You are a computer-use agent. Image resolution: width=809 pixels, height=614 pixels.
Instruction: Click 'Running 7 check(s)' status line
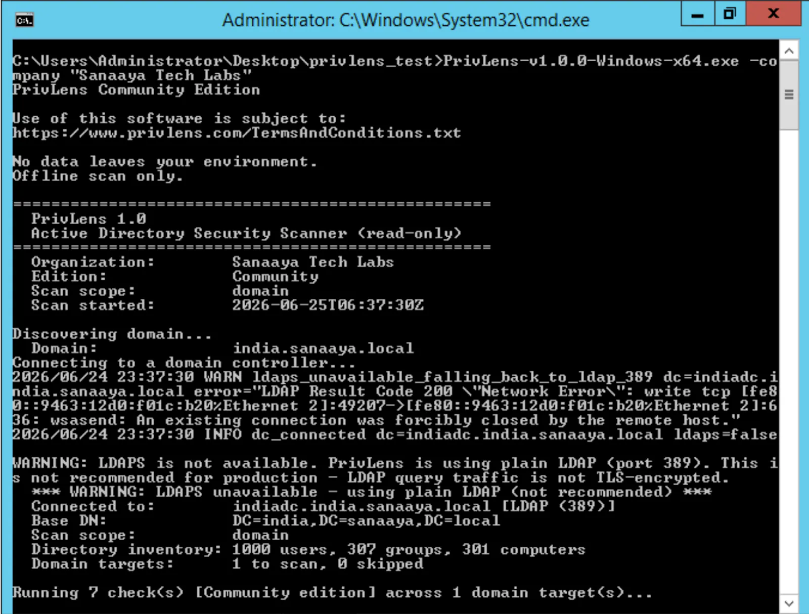click(332, 593)
